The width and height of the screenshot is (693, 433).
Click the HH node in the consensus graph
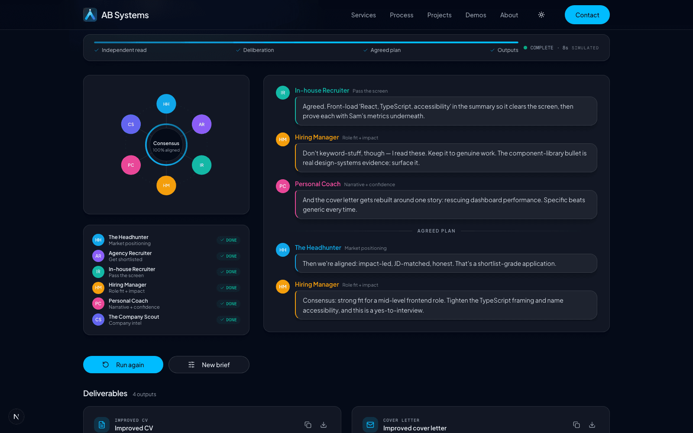tap(166, 104)
